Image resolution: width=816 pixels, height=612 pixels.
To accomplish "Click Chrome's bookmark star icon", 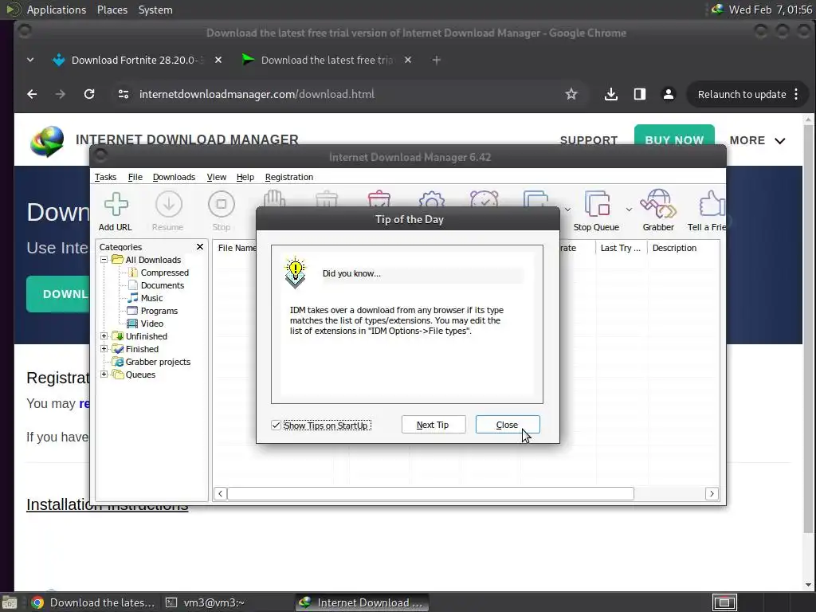I will coord(571,94).
